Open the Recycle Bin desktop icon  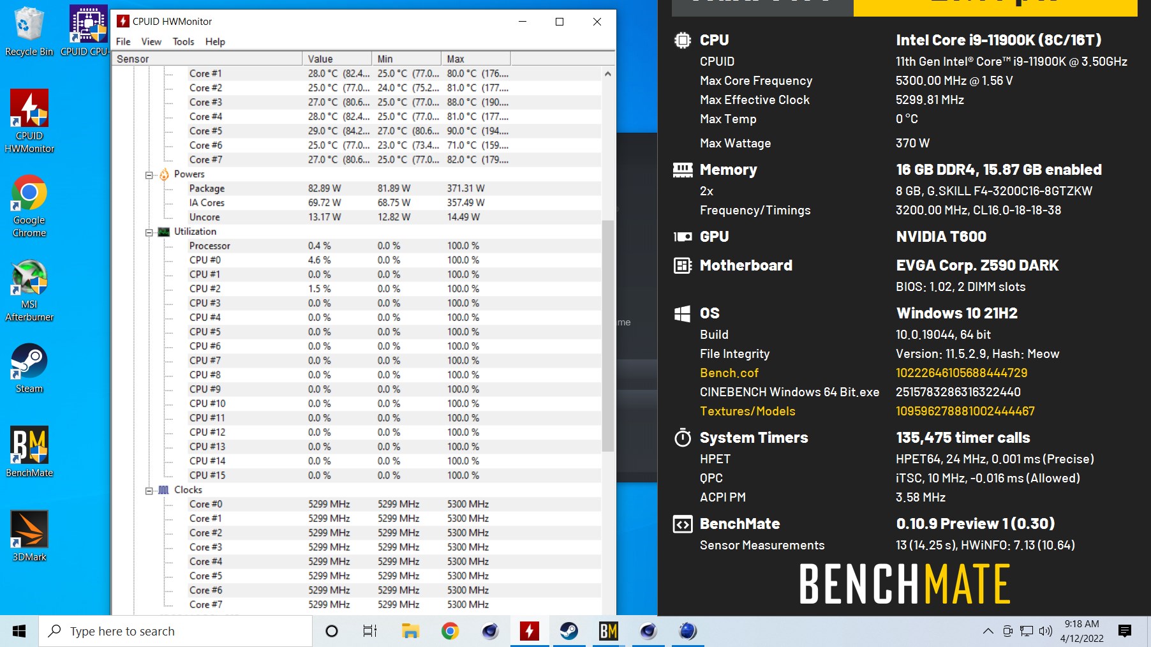tap(29, 31)
